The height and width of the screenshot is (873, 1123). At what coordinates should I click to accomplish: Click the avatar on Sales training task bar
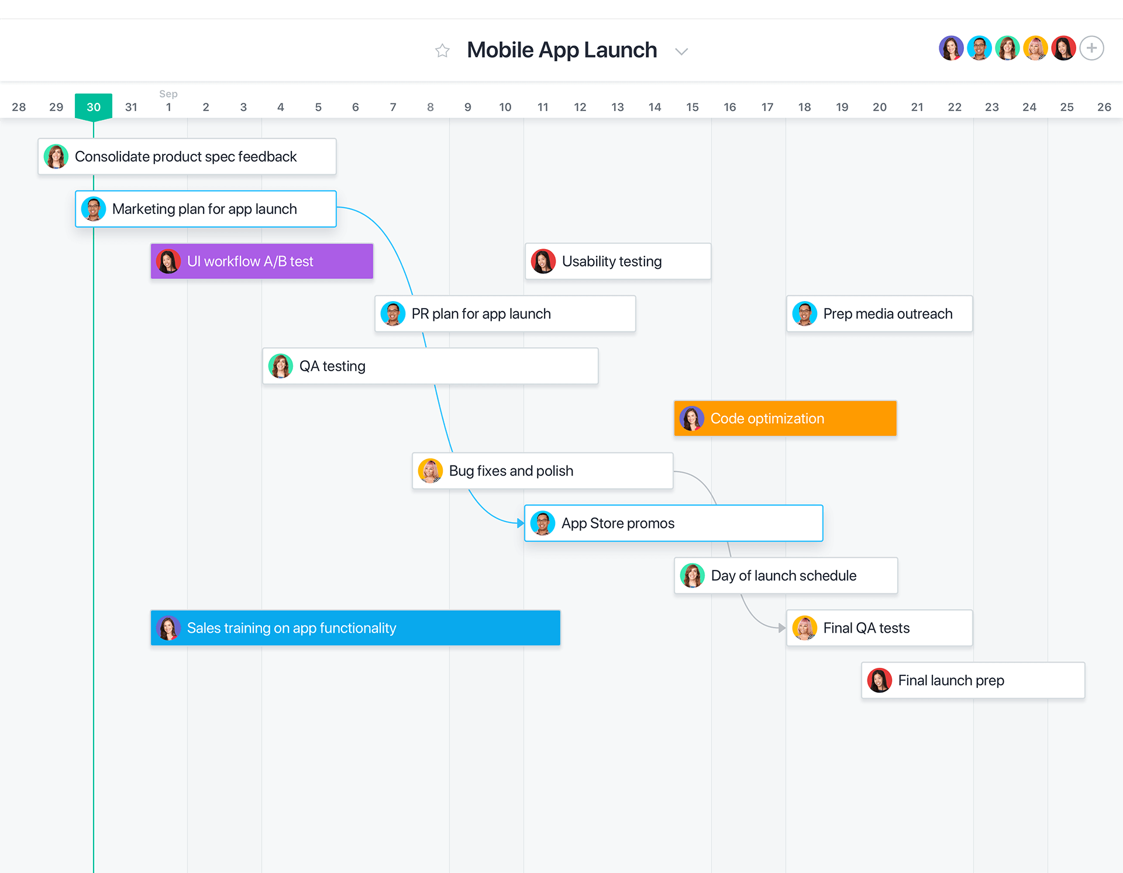pos(168,628)
